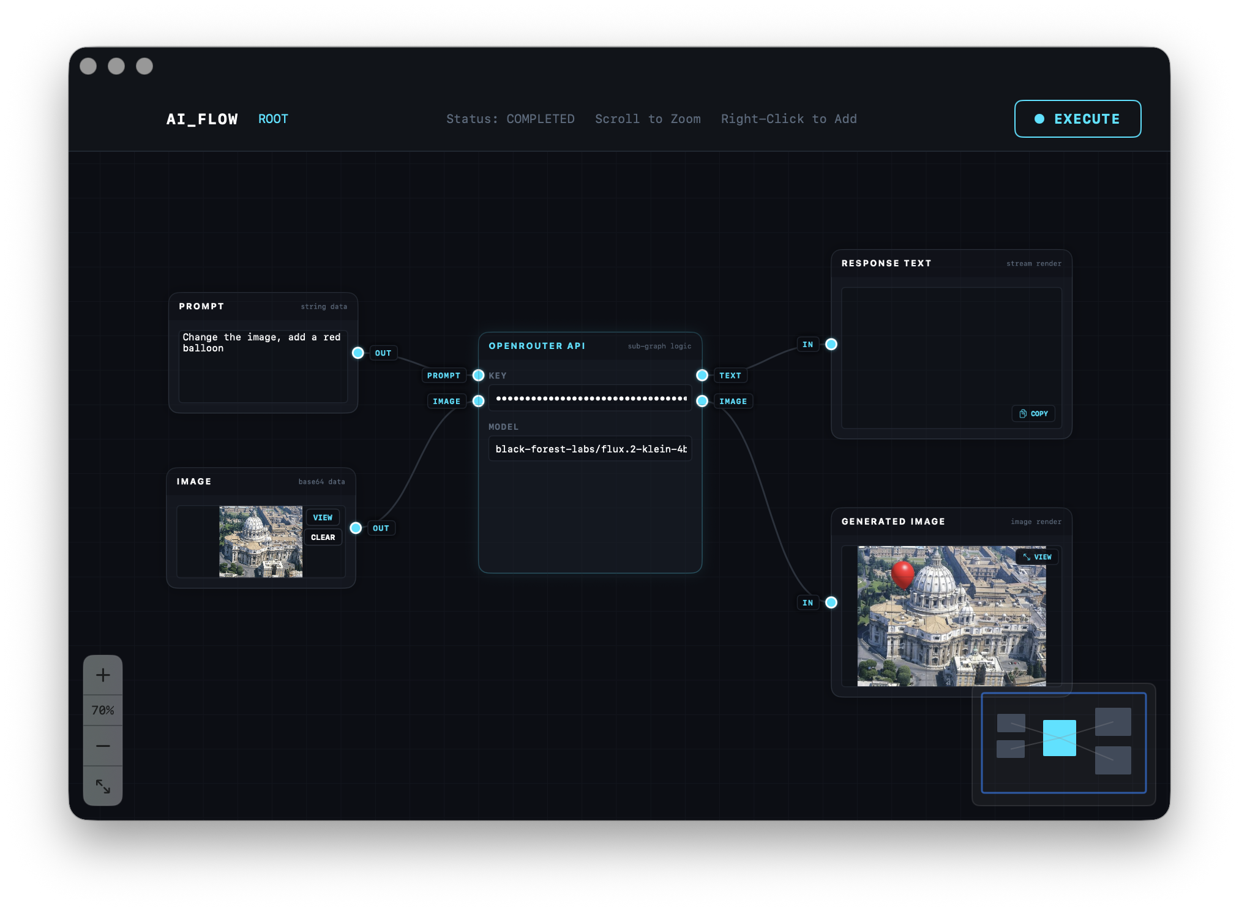Click the minimap viewport panel
Viewport: 1239px width, 911px height.
(x=1064, y=743)
